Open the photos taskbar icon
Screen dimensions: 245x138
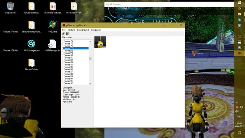(x=239, y=42)
